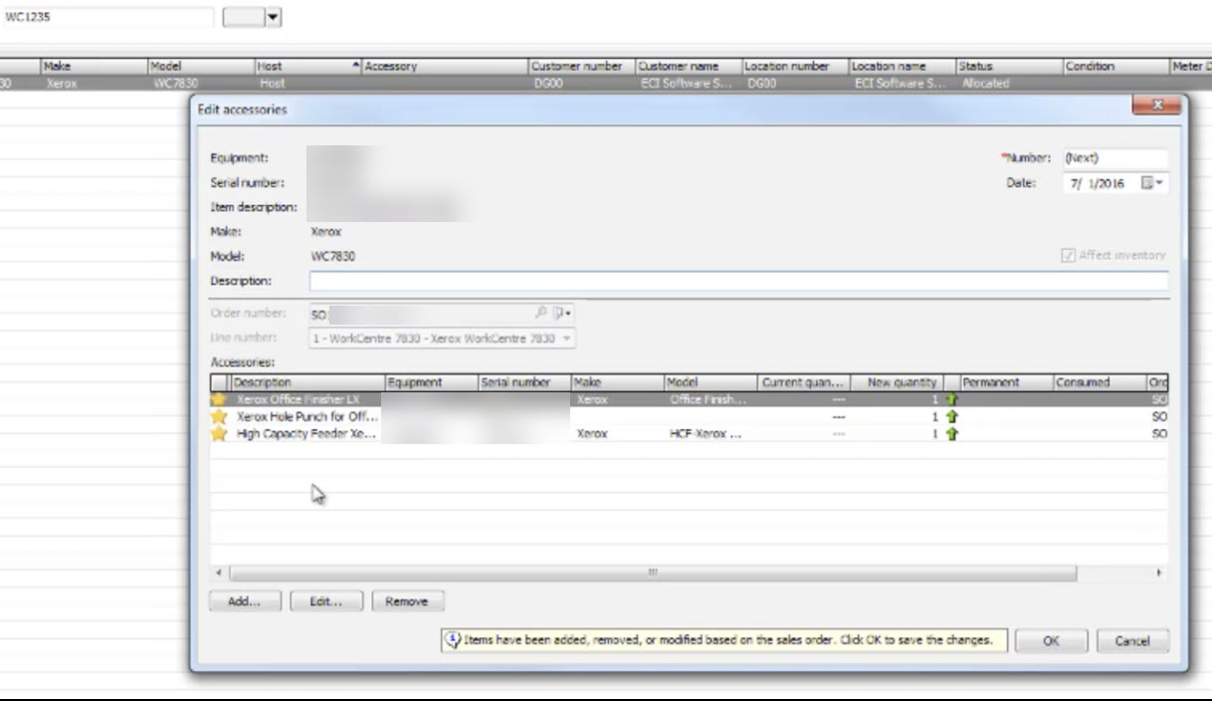Screen dimensions: 1212x701
Task: Click the Location number column header in background window
Action: click(795, 67)
